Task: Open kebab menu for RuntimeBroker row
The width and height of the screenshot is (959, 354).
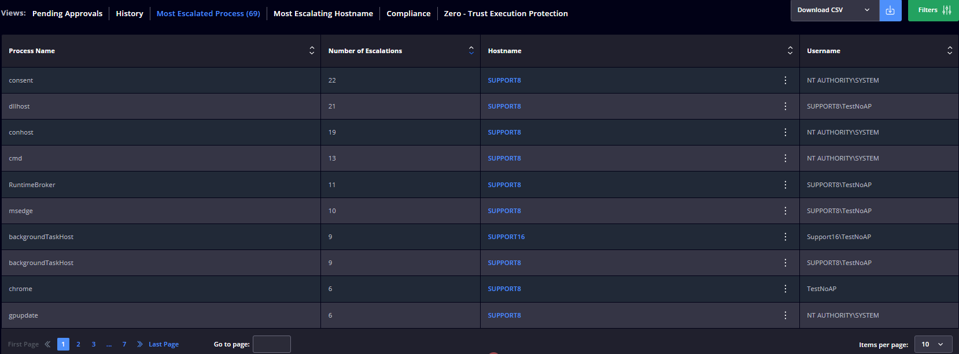Action: point(785,185)
